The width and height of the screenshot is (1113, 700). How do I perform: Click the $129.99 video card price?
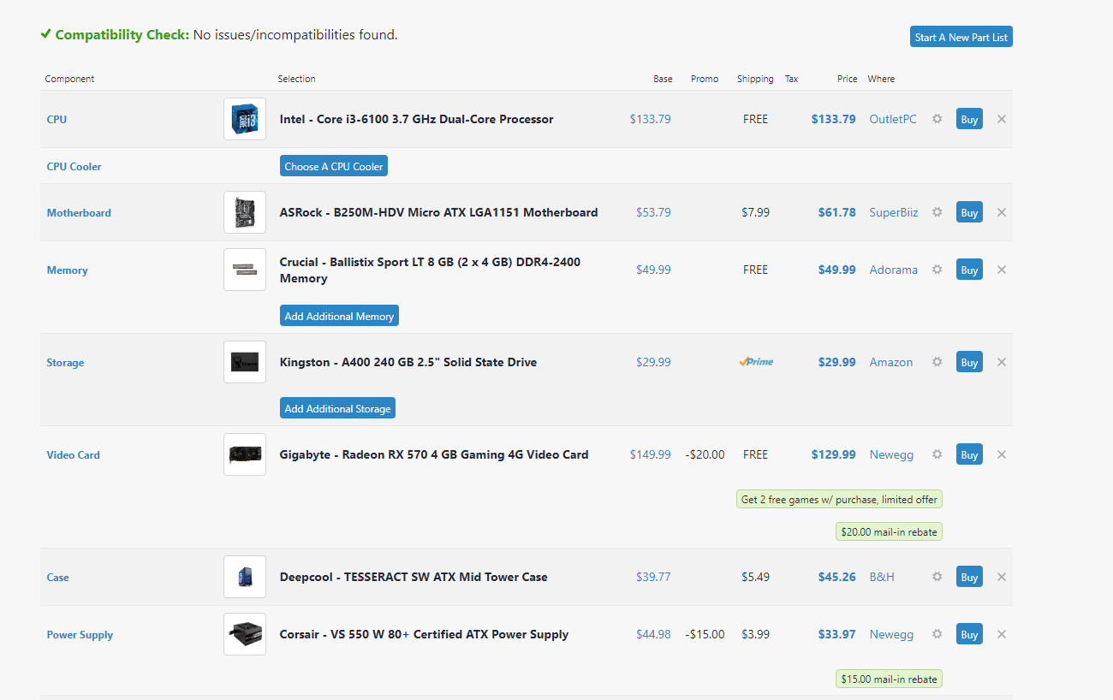pos(833,454)
